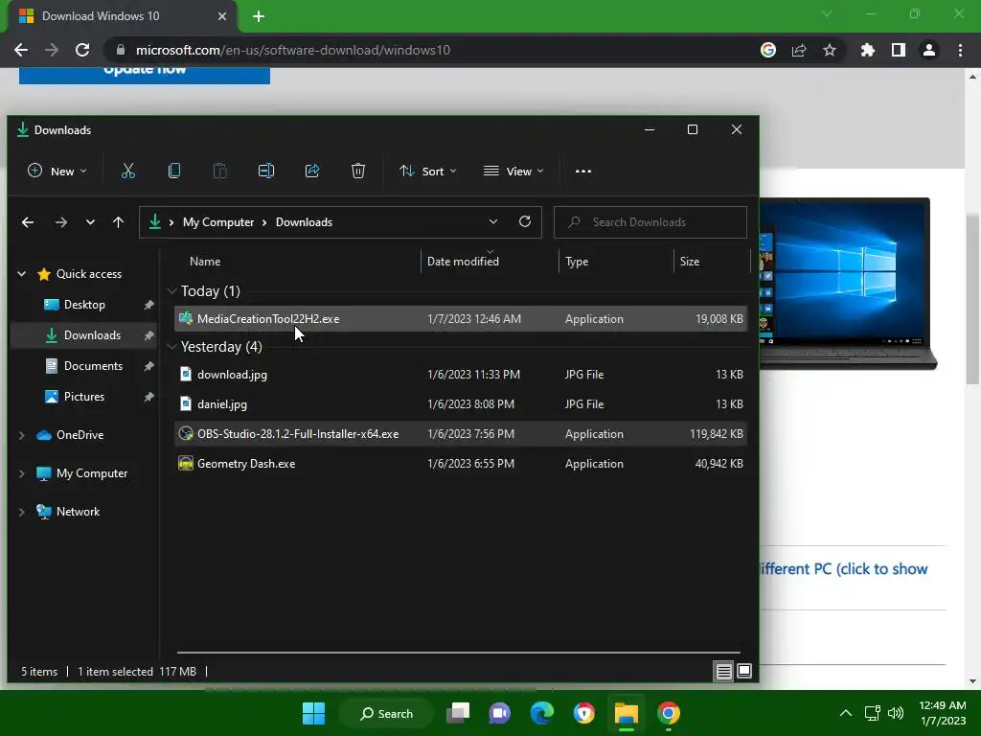Refresh the Downloads folder view
981x736 pixels.
pyautogui.click(x=525, y=221)
